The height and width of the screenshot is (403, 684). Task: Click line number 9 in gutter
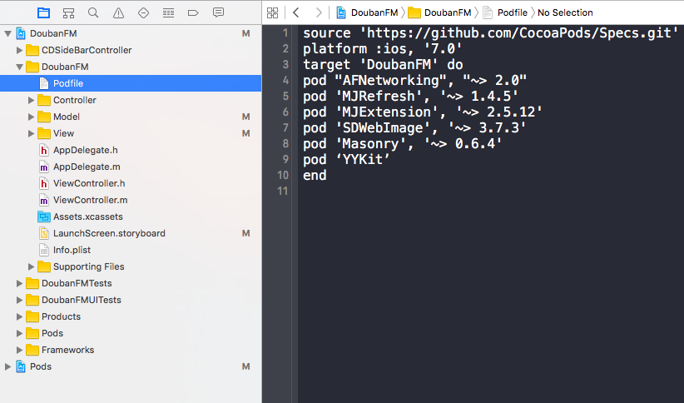tap(285, 159)
